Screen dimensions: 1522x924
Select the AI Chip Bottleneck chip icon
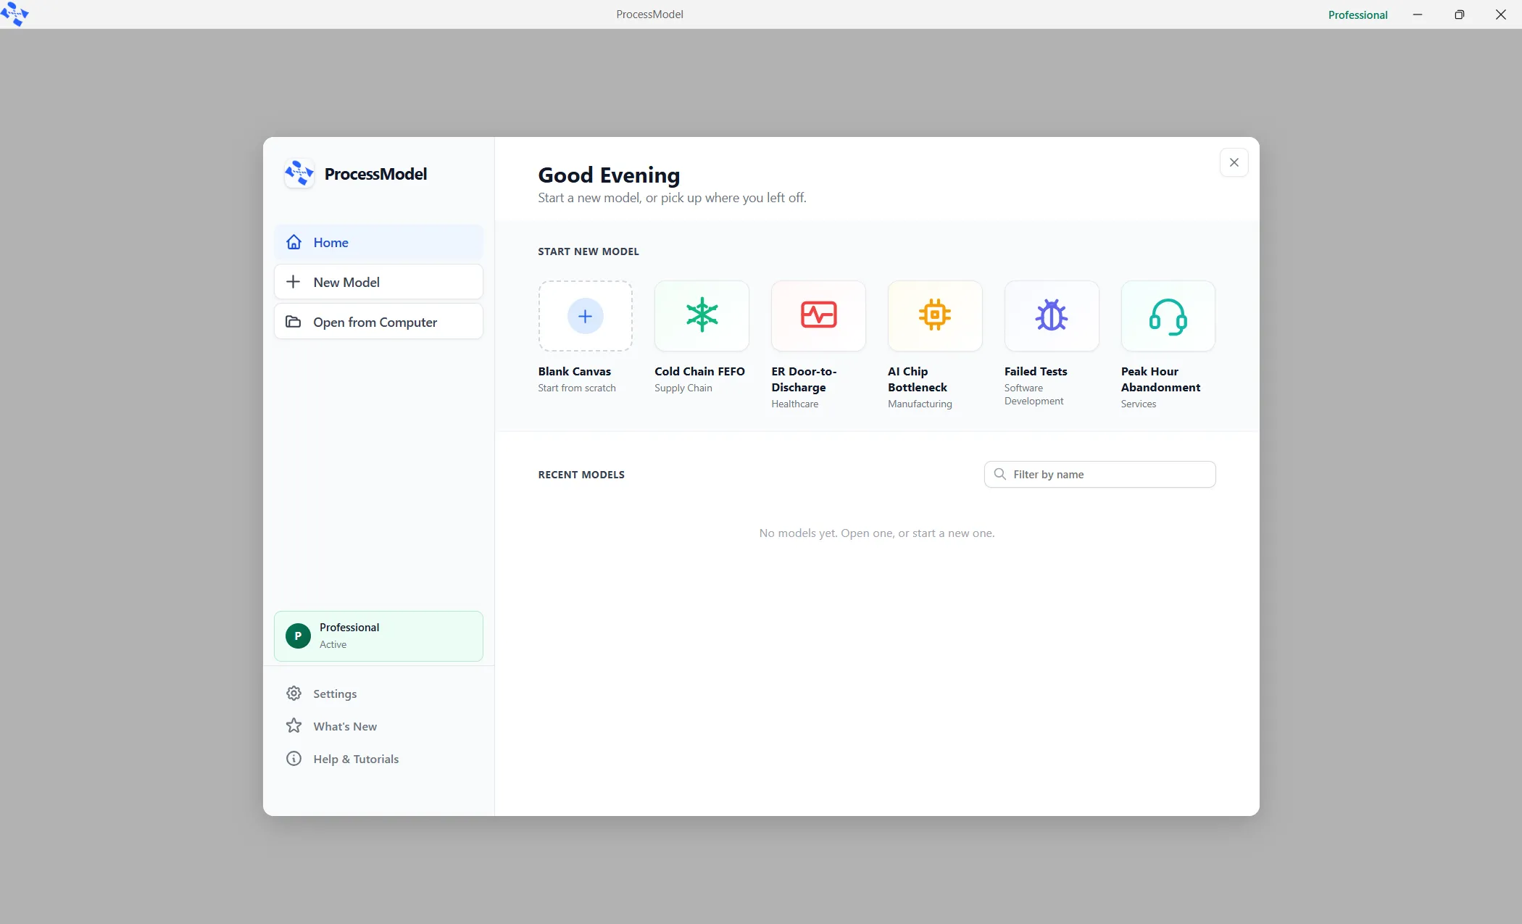(x=935, y=316)
